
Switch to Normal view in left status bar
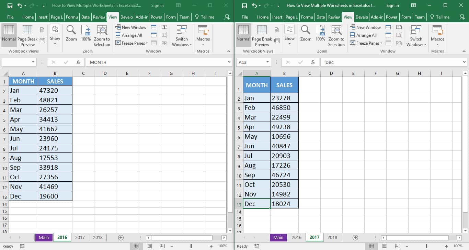pos(136,246)
